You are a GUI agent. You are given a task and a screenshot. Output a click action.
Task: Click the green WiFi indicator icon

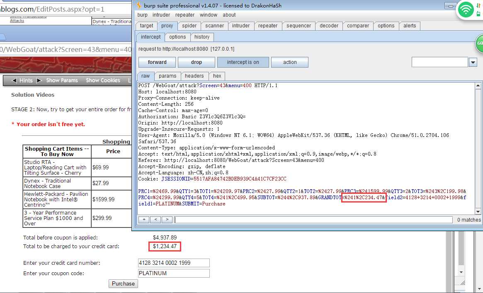466,10
